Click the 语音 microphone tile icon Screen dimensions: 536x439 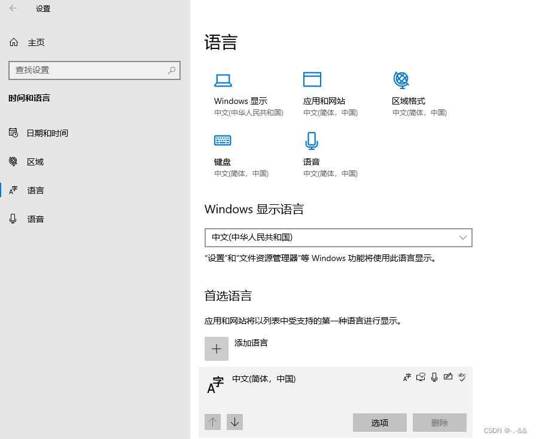[x=312, y=141]
